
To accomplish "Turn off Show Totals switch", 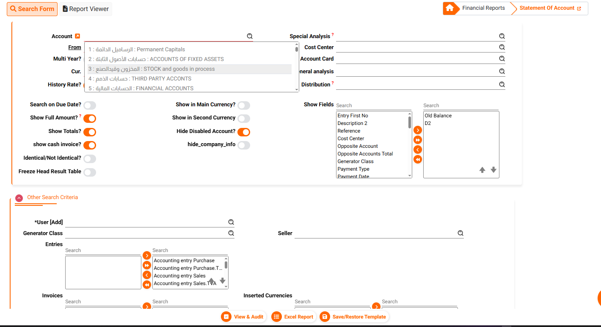I will click(x=90, y=132).
